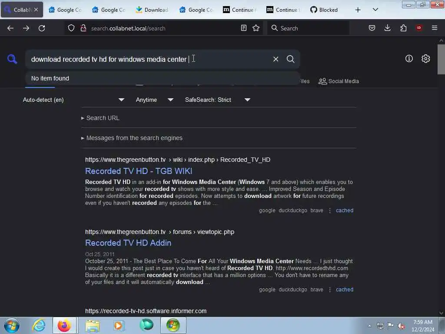Open the SafeSearch: Strict dropdown

tap(218, 100)
